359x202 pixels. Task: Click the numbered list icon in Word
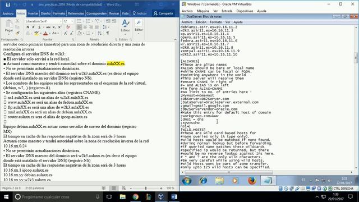click(x=89, y=21)
